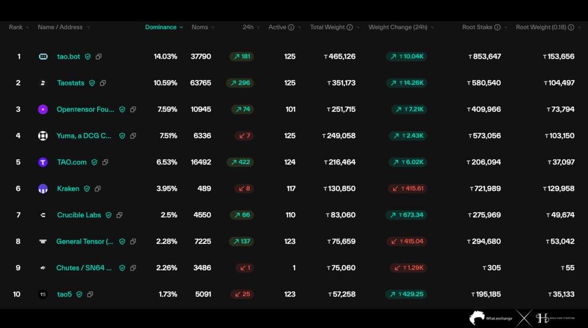Copy the tao5 address
The height and width of the screenshot is (328, 588).
click(90, 294)
